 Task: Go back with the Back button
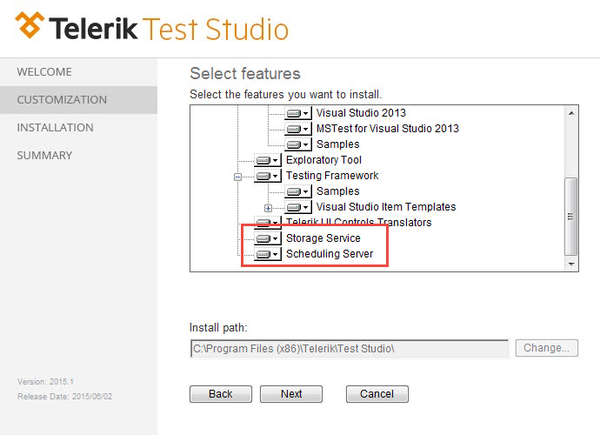tap(221, 394)
